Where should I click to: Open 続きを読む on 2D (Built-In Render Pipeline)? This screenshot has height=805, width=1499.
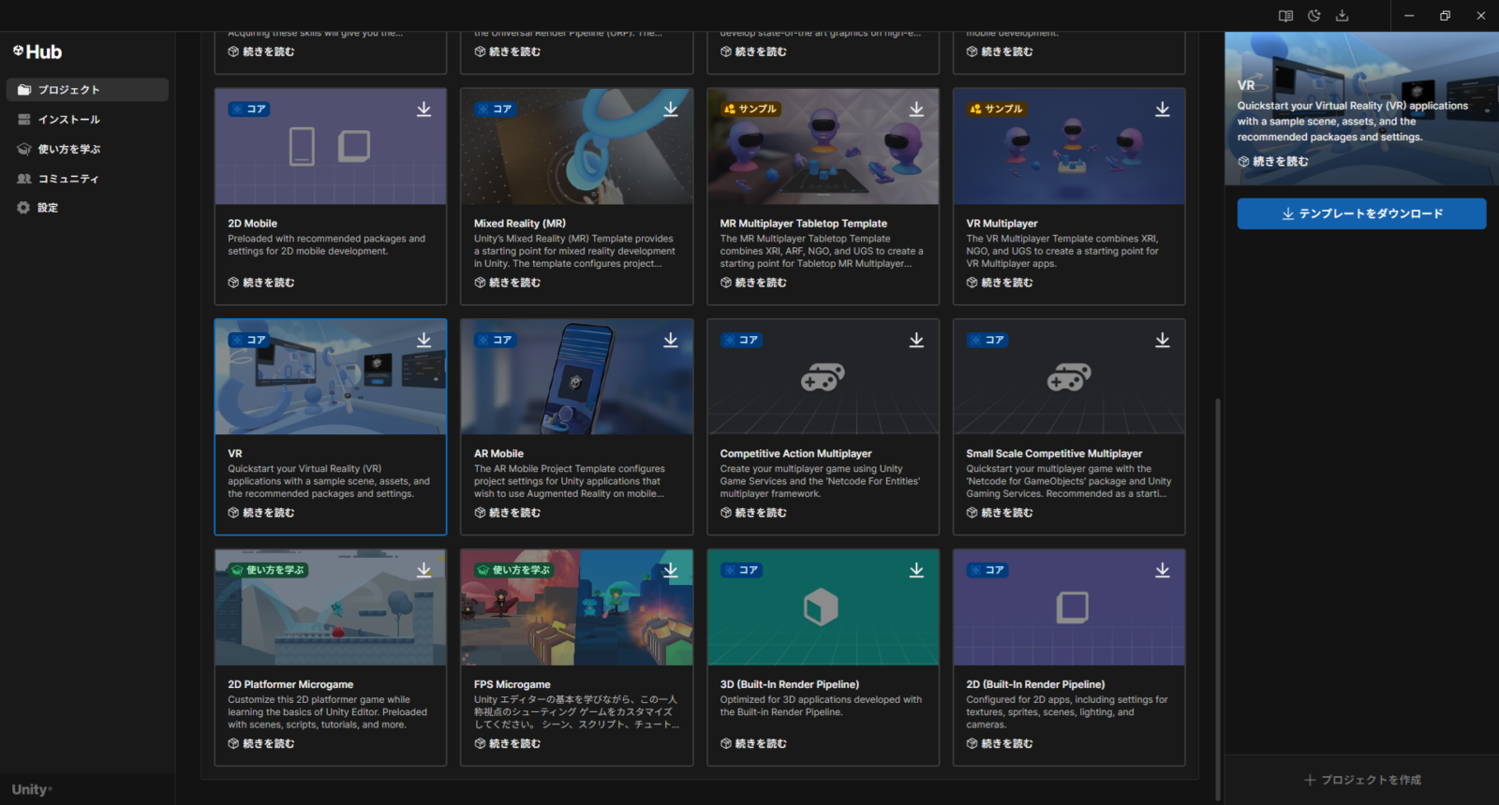point(1000,744)
